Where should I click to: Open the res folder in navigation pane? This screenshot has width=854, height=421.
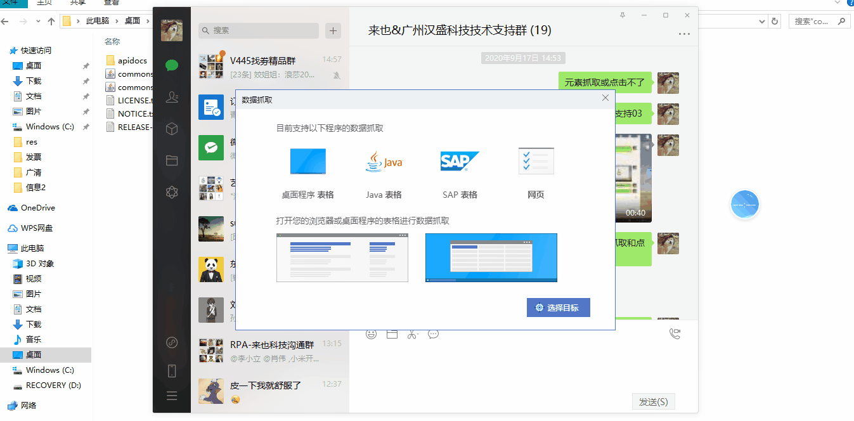[32, 142]
